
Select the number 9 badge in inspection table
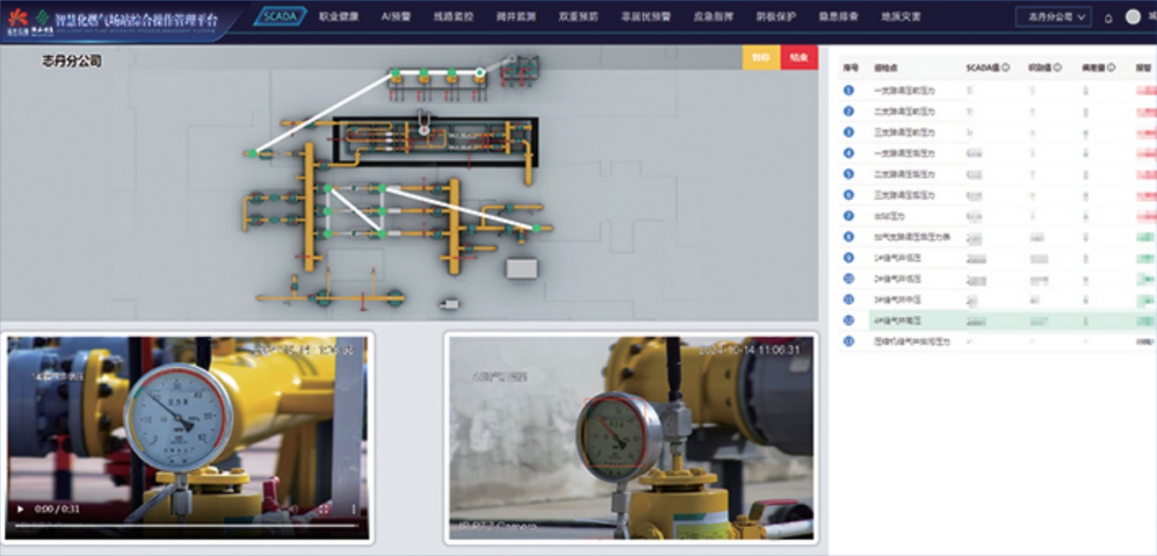pos(848,257)
